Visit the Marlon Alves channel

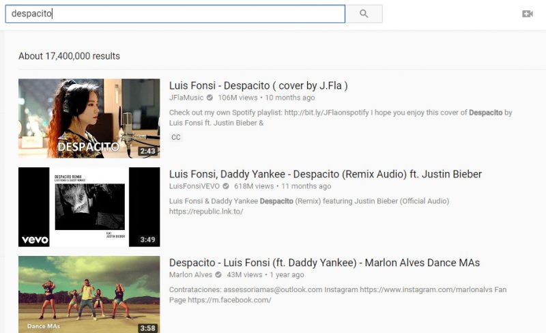pos(190,274)
